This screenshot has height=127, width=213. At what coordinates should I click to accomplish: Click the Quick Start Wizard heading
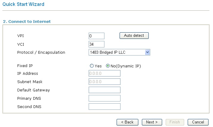[x=23, y=4]
